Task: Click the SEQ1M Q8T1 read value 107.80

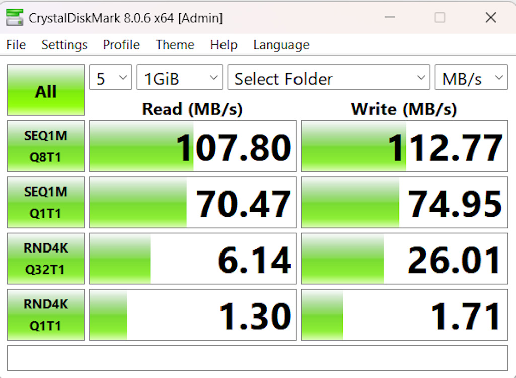Action: pos(193,146)
